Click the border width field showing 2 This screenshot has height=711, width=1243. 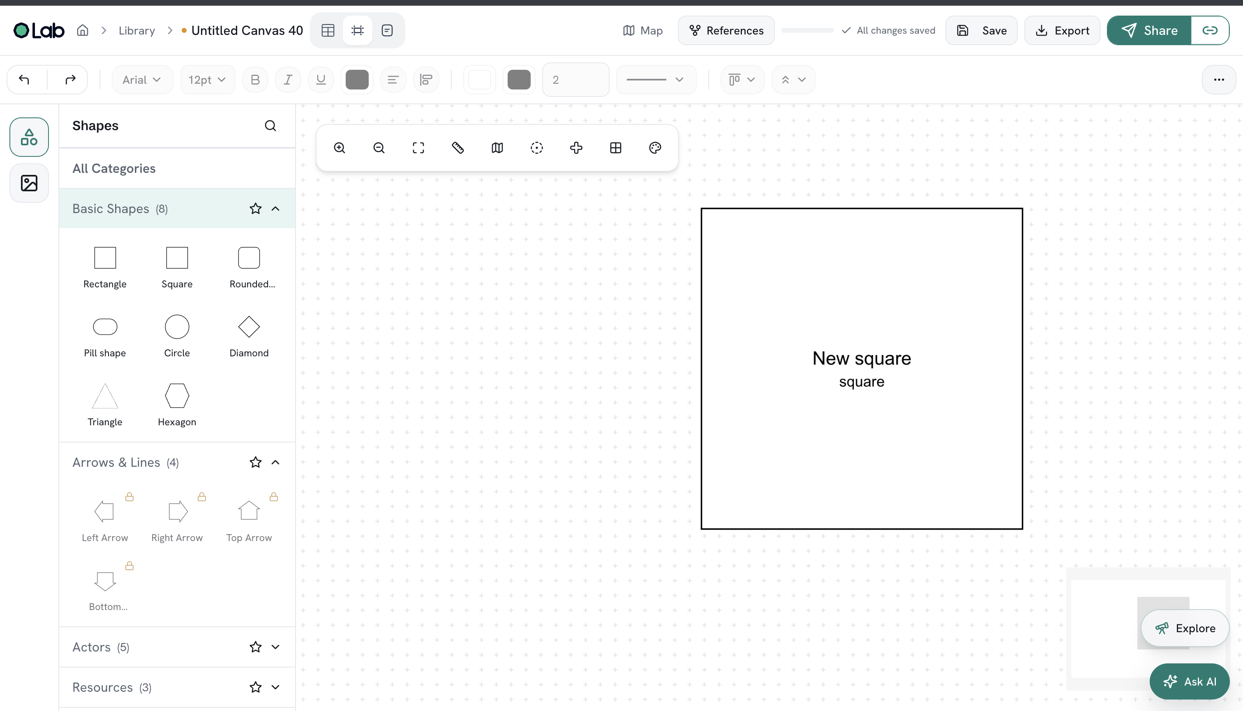[x=575, y=80]
